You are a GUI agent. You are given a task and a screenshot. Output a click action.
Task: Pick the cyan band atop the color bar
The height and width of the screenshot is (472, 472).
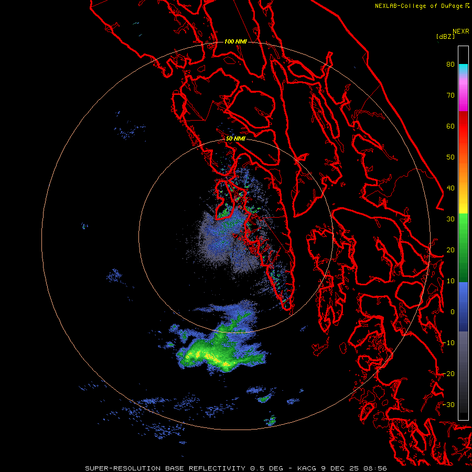pos(463,69)
